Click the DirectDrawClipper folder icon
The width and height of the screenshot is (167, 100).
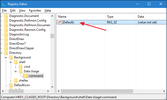click(6, 48)
